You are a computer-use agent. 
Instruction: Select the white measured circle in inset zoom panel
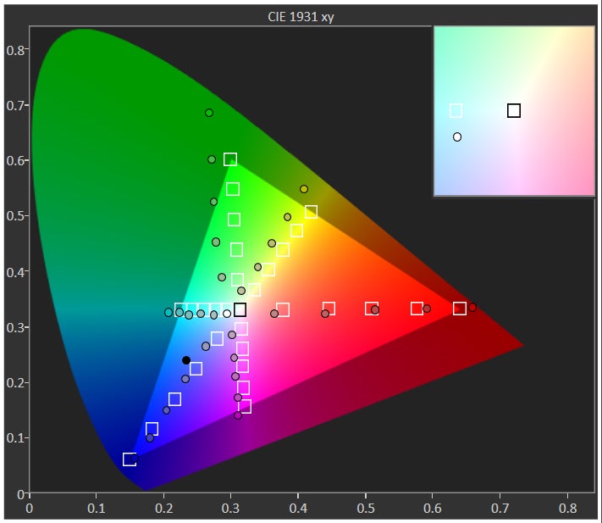click(x=457, y=136)
